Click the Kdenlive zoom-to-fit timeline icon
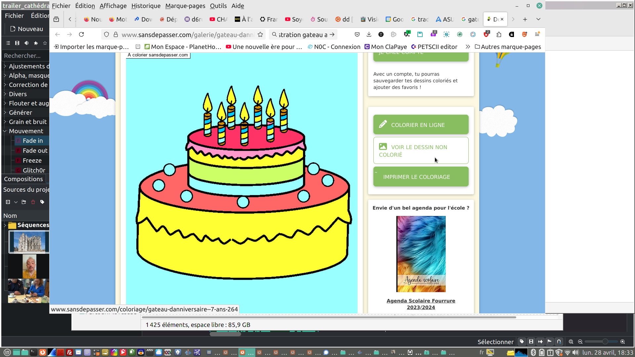 [571, 342]
